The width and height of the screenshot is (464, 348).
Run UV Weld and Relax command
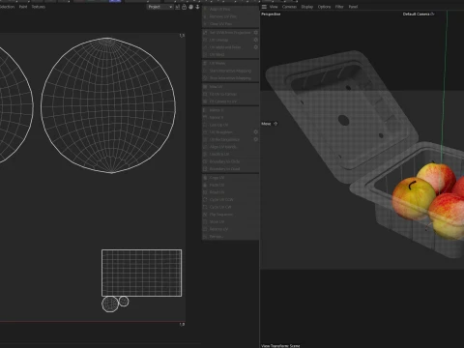click(227, 47)
